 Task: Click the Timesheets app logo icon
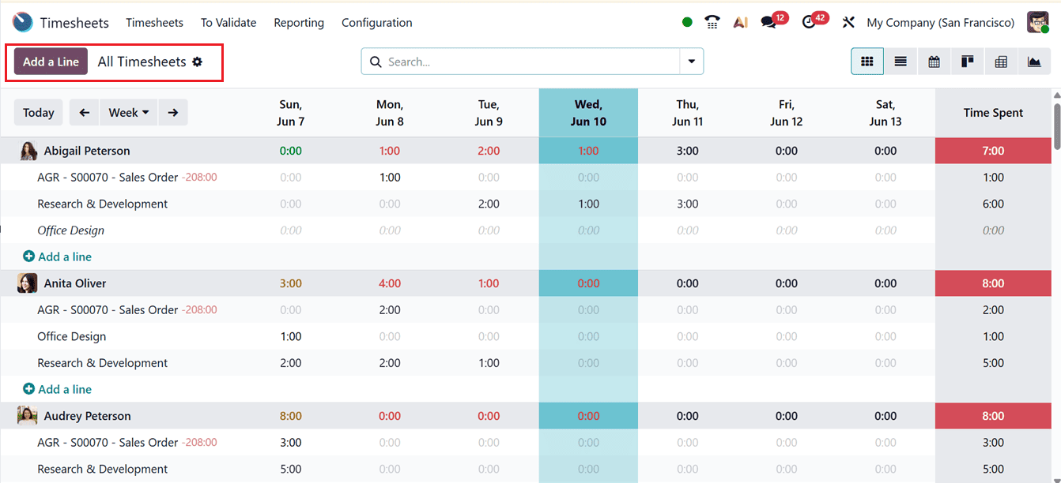pos(23,22)
